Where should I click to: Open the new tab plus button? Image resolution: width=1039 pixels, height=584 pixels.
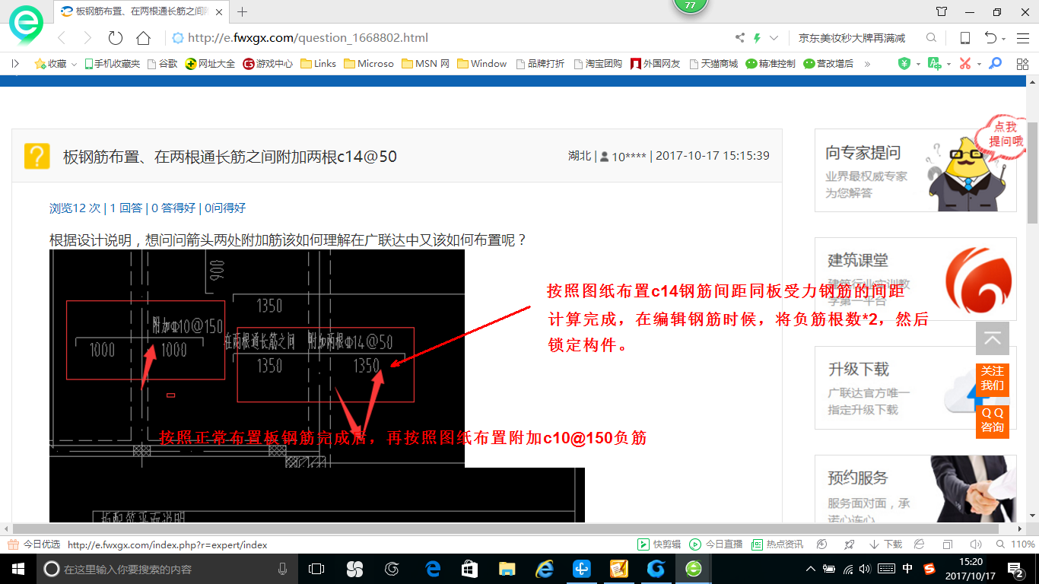pyautogui.click(x=243, y=11)
